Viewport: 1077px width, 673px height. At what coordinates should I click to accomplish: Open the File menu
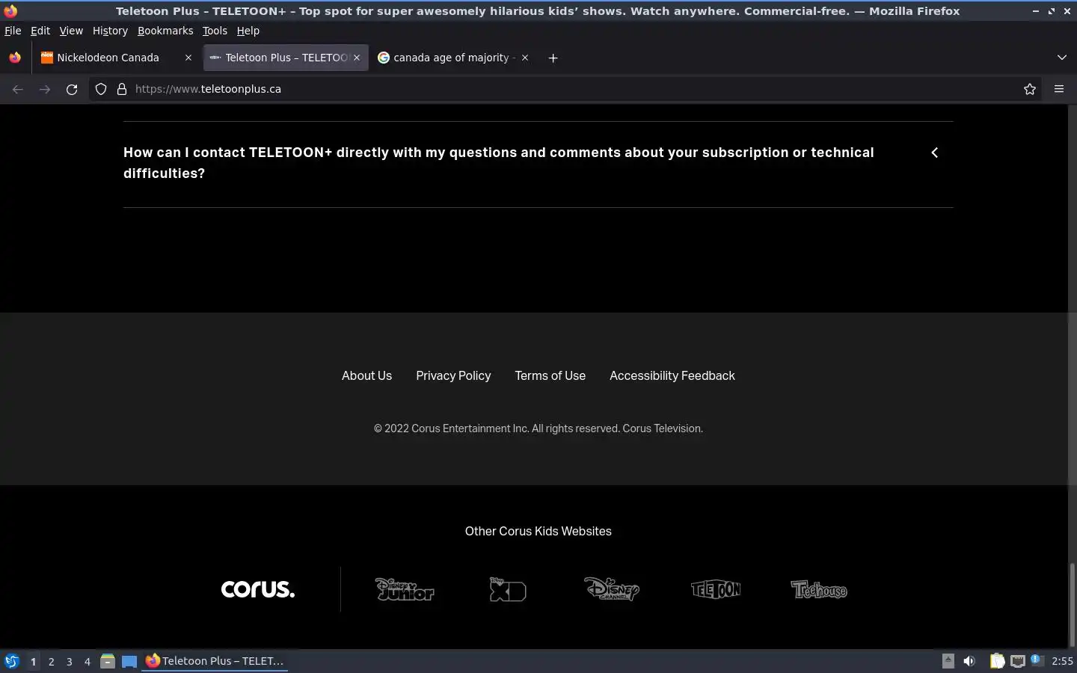13,31
